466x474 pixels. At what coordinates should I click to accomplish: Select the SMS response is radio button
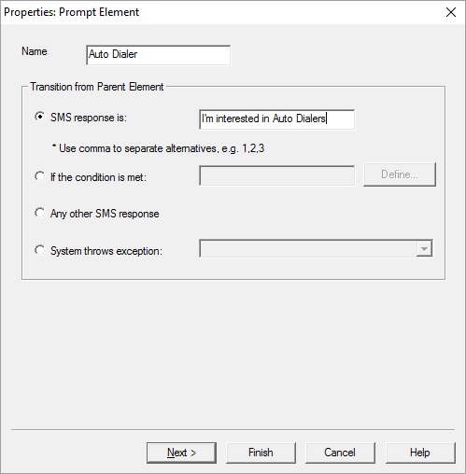(39, 117)
